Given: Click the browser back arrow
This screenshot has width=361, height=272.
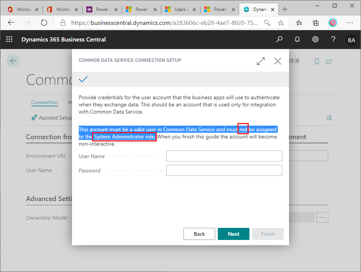Looking at the screenshot, I should [x=11, y=23].
